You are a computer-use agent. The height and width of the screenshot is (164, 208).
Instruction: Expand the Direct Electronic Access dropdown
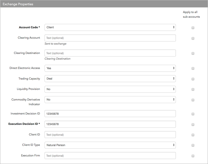110,68
